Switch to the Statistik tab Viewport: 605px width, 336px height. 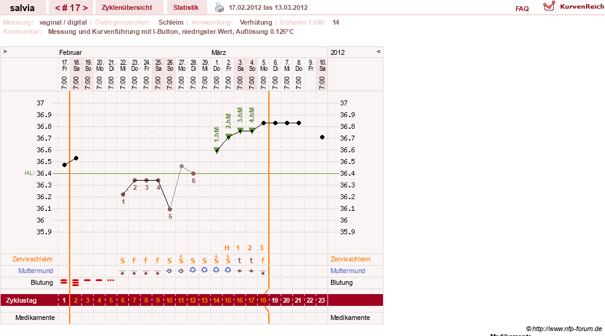[186, 7]
